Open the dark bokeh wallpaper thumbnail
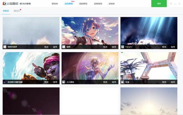The image size is (183, 115). 31,101
